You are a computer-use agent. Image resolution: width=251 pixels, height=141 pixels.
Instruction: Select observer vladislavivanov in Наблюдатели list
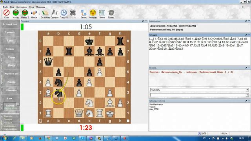pyautogui.click(x=156, y=105)
